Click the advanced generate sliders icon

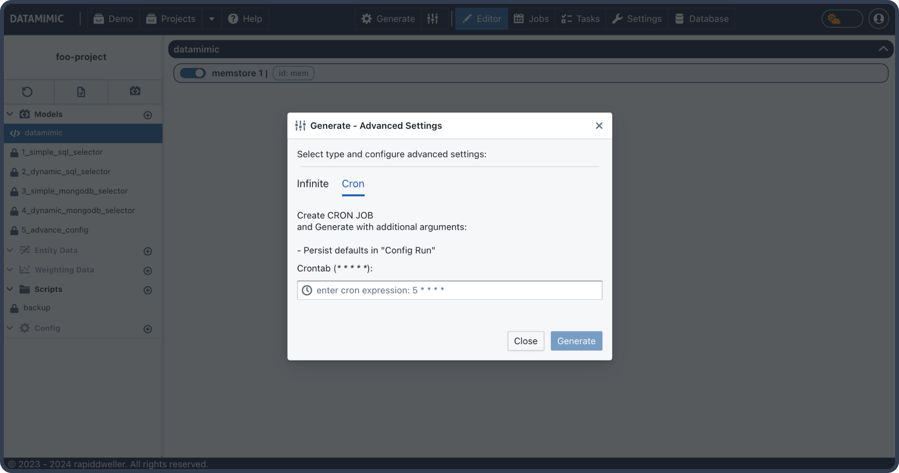pos(433,18)
